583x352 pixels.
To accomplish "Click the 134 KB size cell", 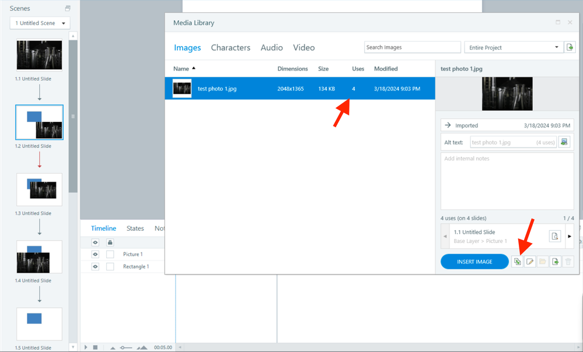I will click(326, 89).
